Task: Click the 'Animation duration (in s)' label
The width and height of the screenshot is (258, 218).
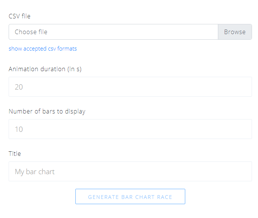Action: (x=45, y=69)
